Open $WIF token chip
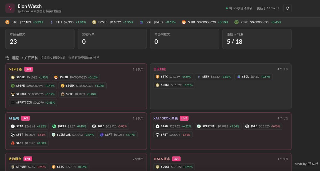This screenshot has width=320, height=171. tap(78, 94)
